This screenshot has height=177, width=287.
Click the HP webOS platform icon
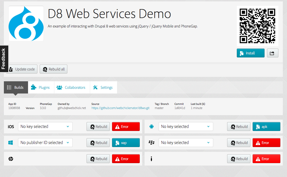pos(11,159)
